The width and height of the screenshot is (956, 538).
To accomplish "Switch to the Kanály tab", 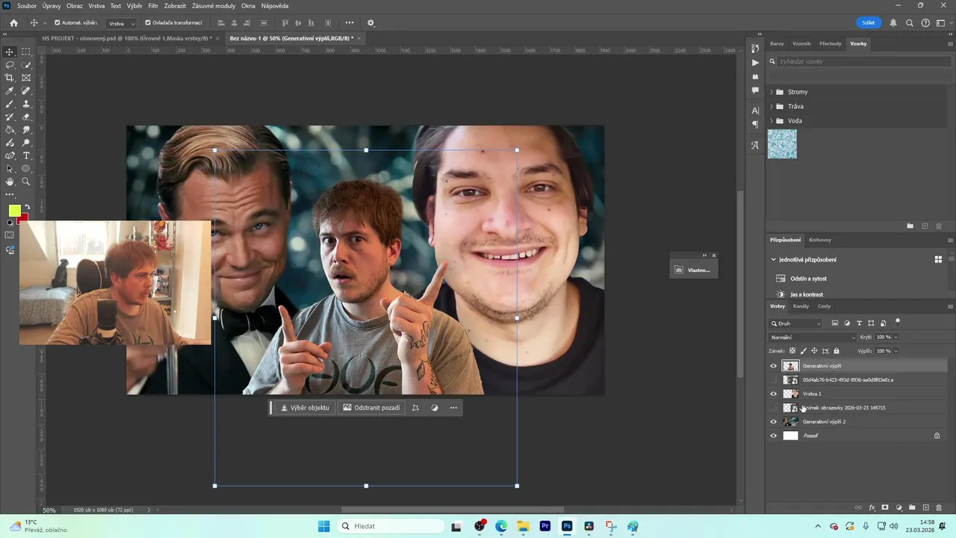I will coord(801,306).
